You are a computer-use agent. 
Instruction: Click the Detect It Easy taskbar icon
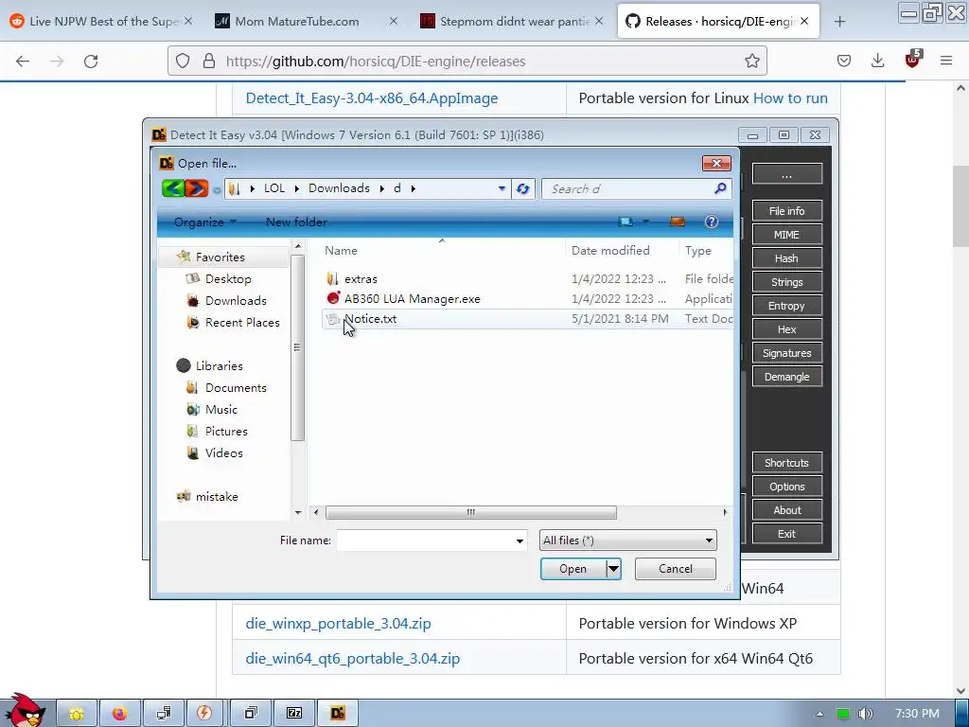coord(338,713)
